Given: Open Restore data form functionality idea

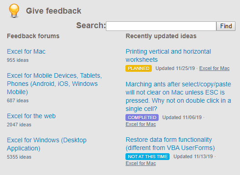Looking at the screenshot, I should (170, 144).
